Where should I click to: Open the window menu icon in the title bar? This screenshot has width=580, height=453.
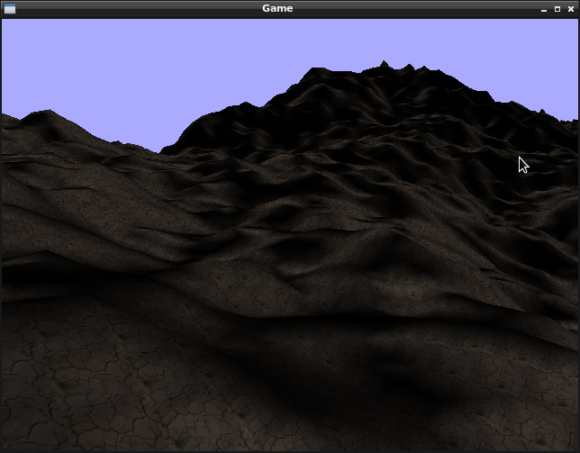pos(10,9)
